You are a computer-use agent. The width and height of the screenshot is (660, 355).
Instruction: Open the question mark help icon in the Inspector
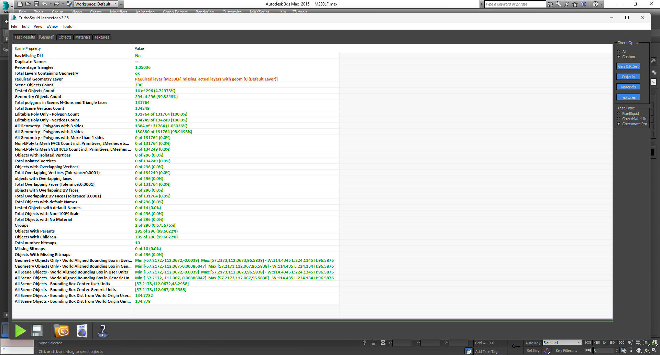tap(102, 331)
